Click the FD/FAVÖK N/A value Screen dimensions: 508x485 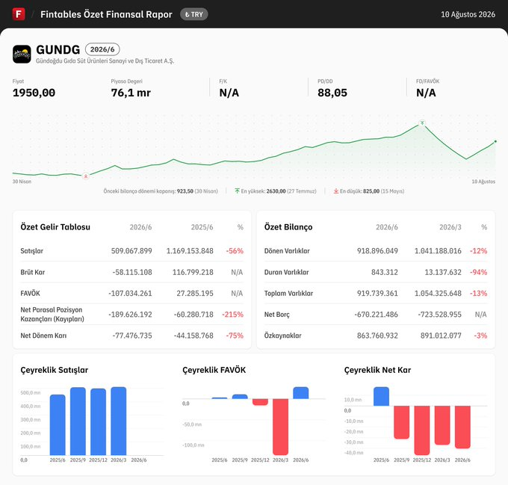coord(426,93)
